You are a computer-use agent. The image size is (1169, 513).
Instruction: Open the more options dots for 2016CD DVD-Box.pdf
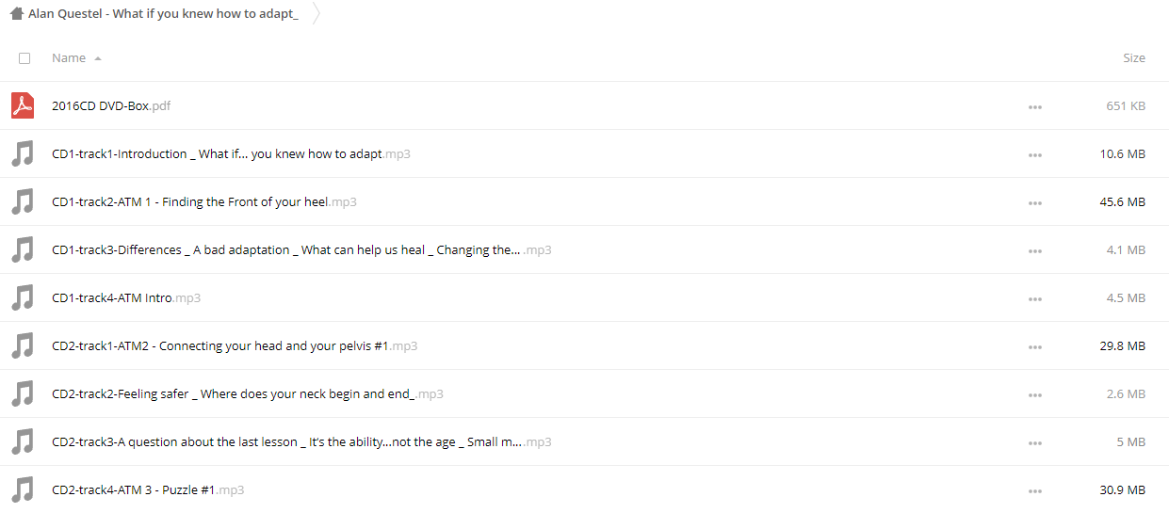point(1035,106)
